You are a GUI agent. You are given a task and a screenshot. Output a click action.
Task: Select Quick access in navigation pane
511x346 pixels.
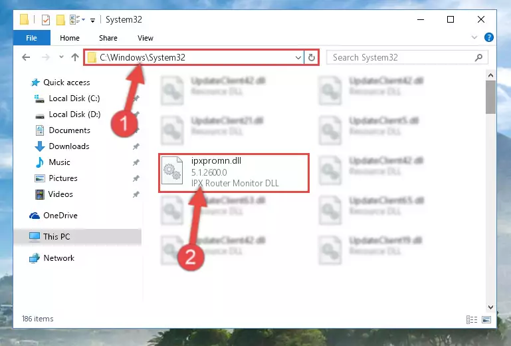click(66, 83)
